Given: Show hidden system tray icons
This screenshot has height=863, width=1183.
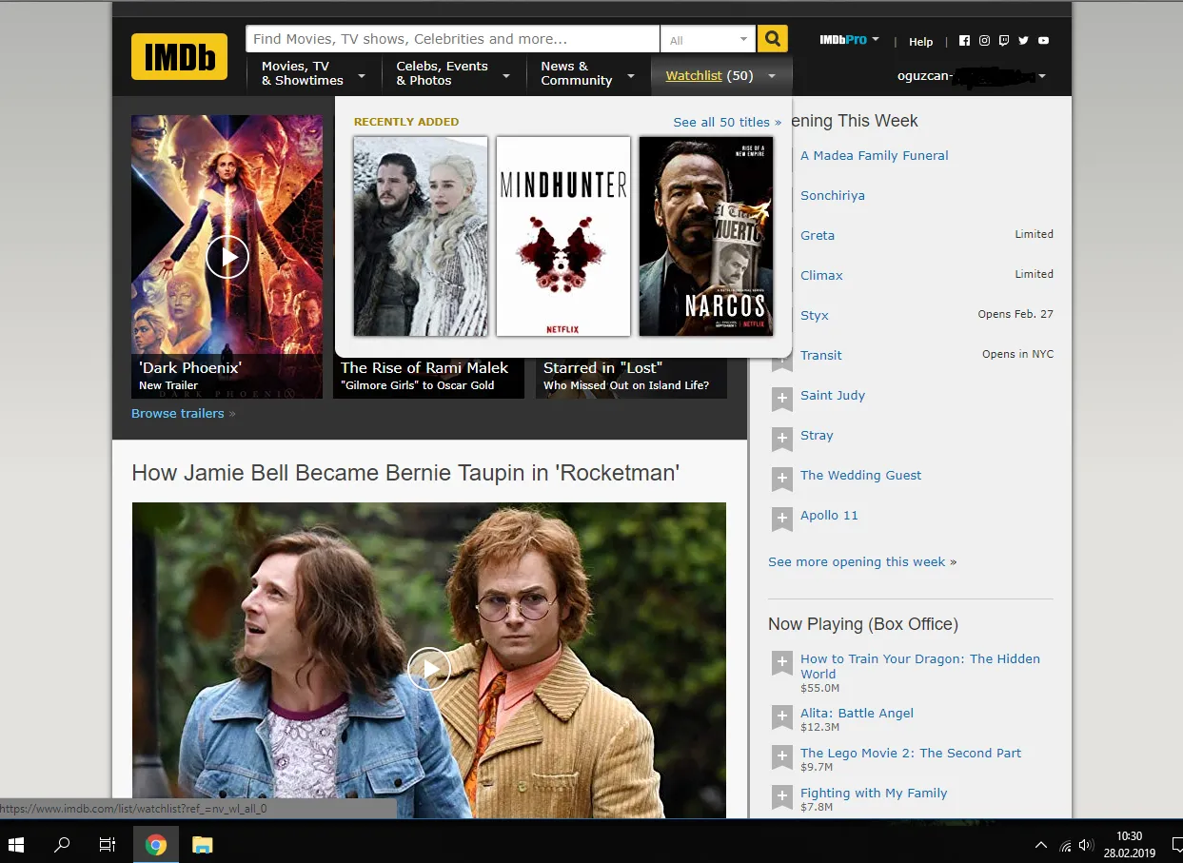Looking at the screenshot, I should tap(1040, 845).
